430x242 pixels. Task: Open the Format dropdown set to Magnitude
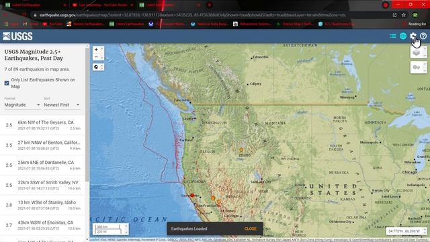(x=22, y=105)
